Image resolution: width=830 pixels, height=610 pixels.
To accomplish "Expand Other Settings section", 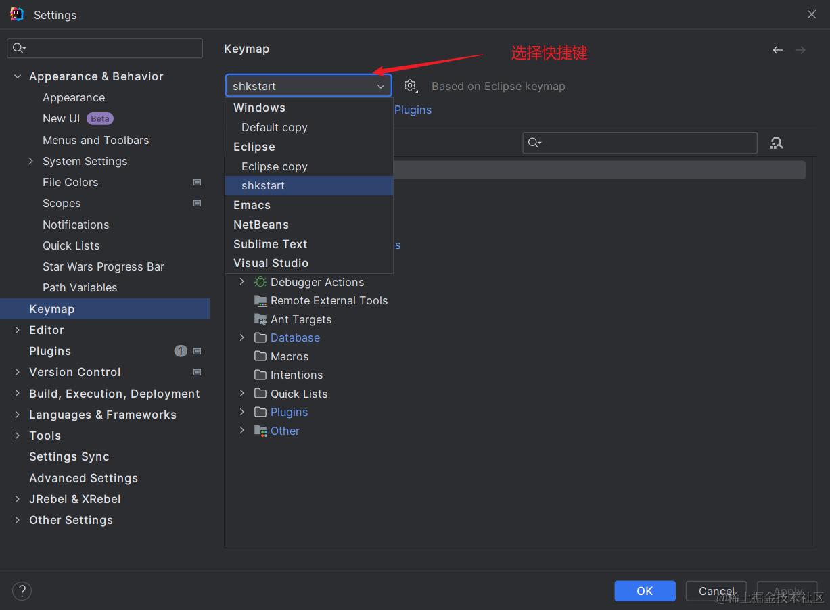I will tap(18, 520).
